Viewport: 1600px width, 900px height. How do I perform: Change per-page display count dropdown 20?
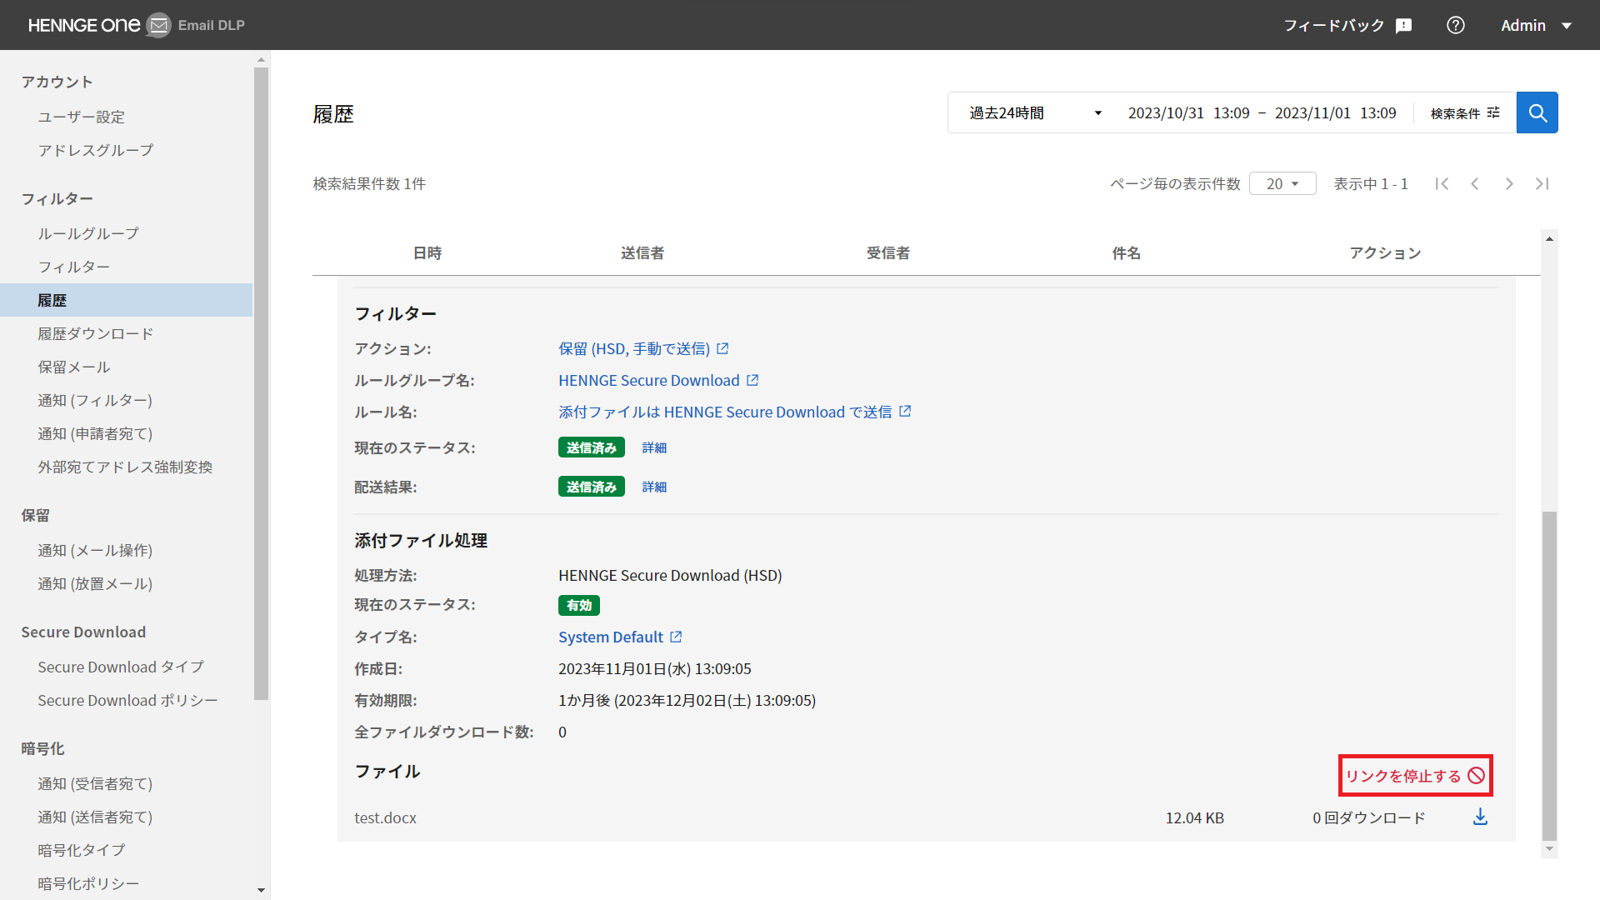pyautogui.click(x=1282, y=183)
